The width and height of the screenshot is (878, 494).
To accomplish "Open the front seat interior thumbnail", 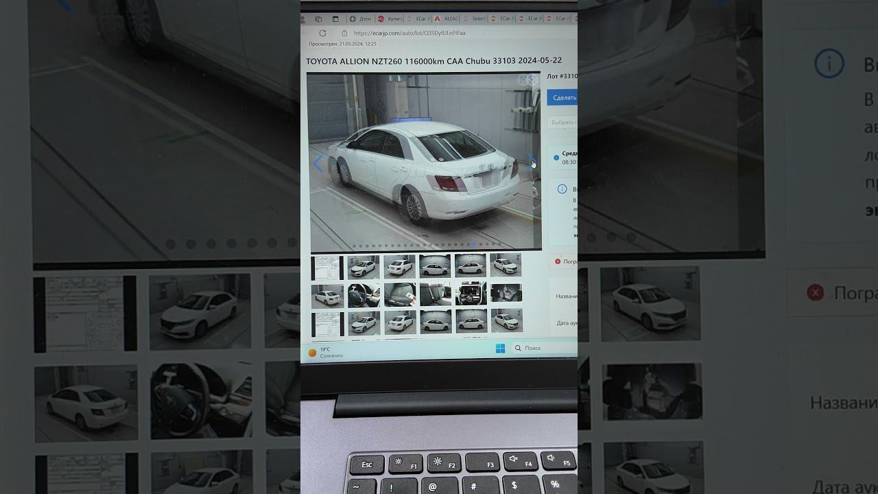I will [x=399, y=294].
